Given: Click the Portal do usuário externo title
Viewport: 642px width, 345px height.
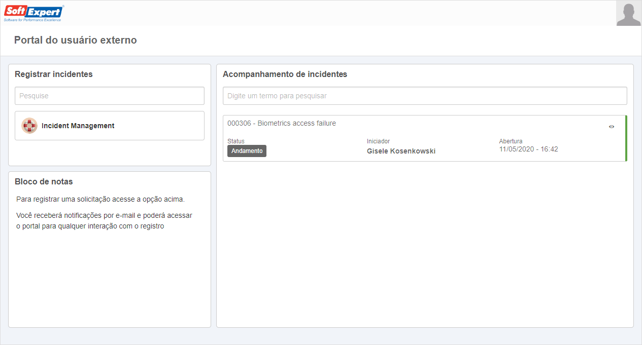Looking at the screenshot, I should click(x=76, y=40).
